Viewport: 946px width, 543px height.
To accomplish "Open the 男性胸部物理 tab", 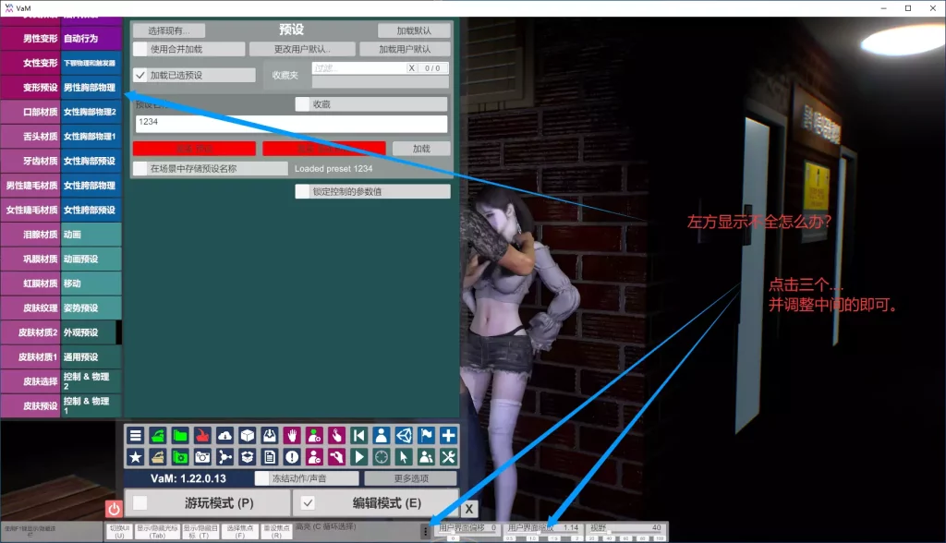I will point(90,88).
